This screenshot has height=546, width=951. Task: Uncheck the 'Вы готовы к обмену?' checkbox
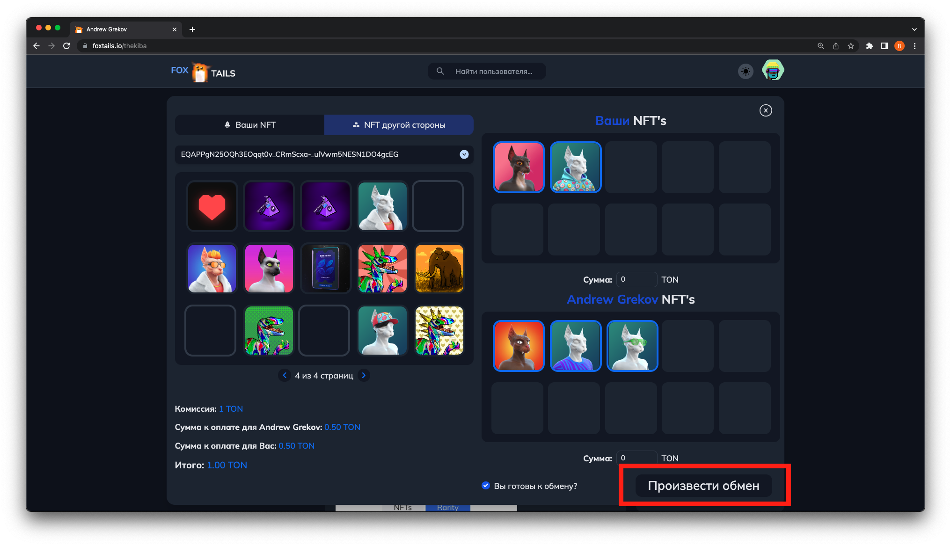[486, 486]
